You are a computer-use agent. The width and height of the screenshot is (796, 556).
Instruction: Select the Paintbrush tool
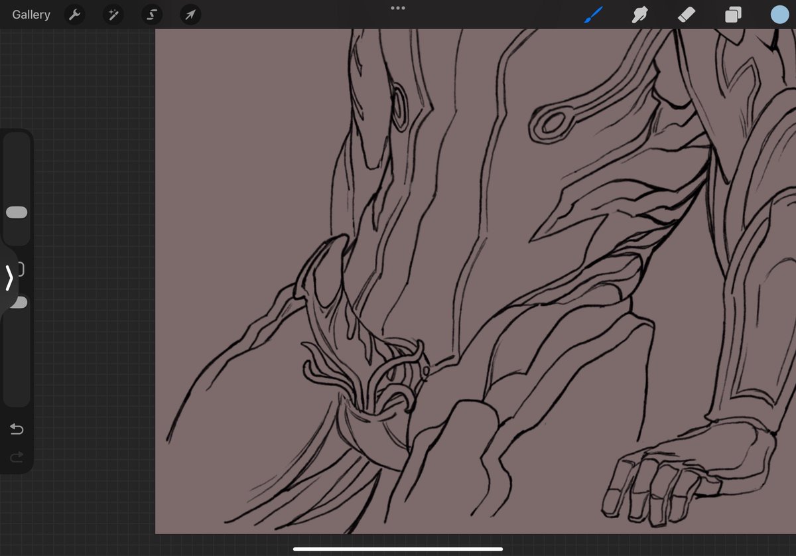594,15
